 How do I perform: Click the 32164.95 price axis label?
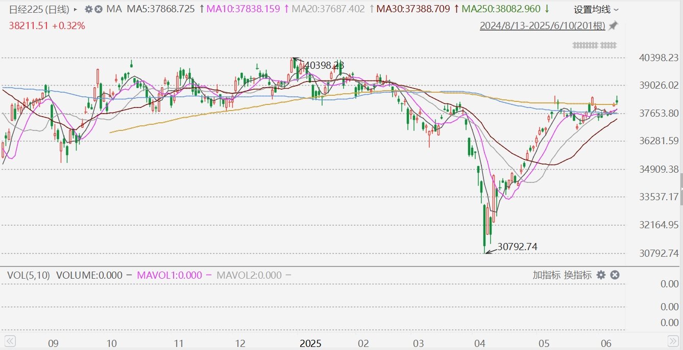tap(658, 225)
